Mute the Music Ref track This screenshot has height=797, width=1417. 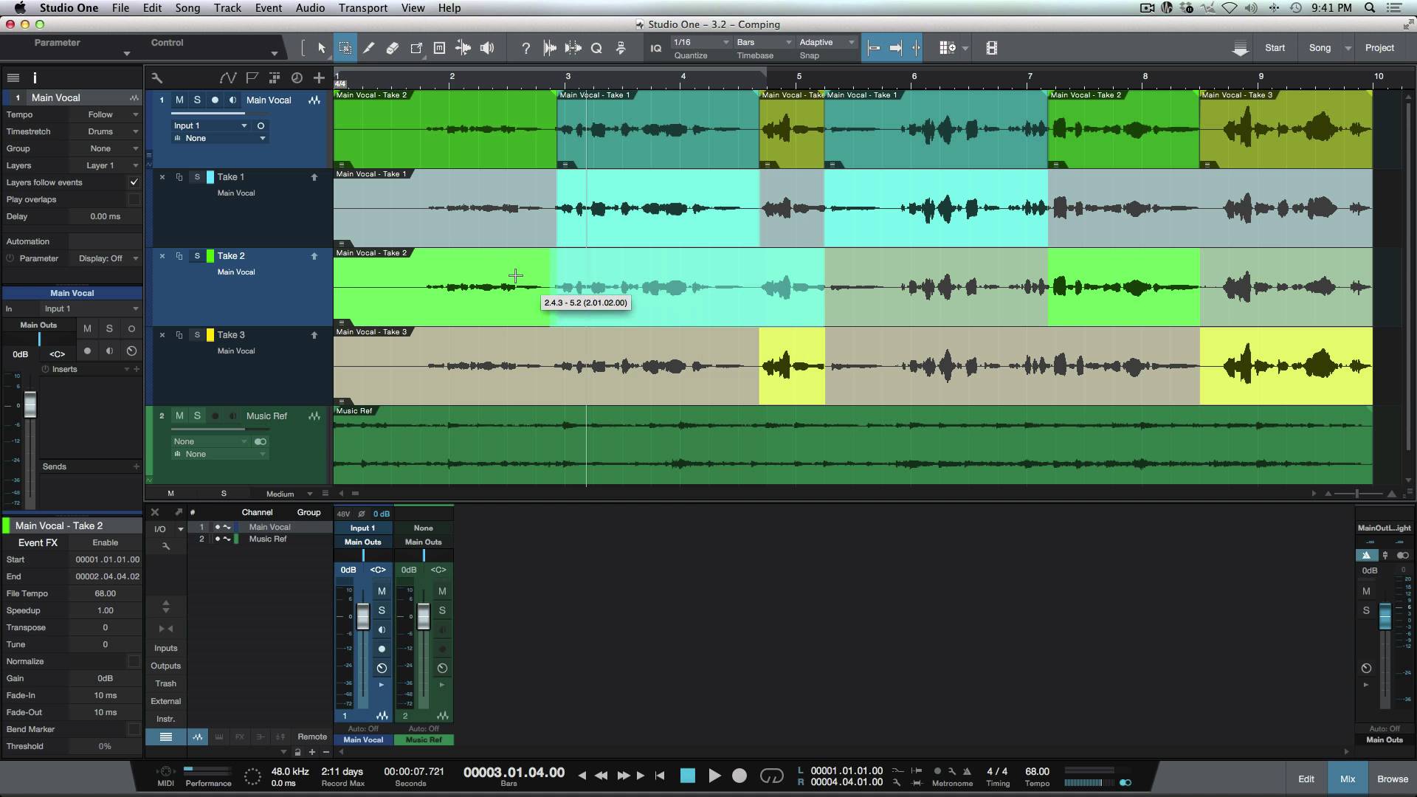[179, 415]
